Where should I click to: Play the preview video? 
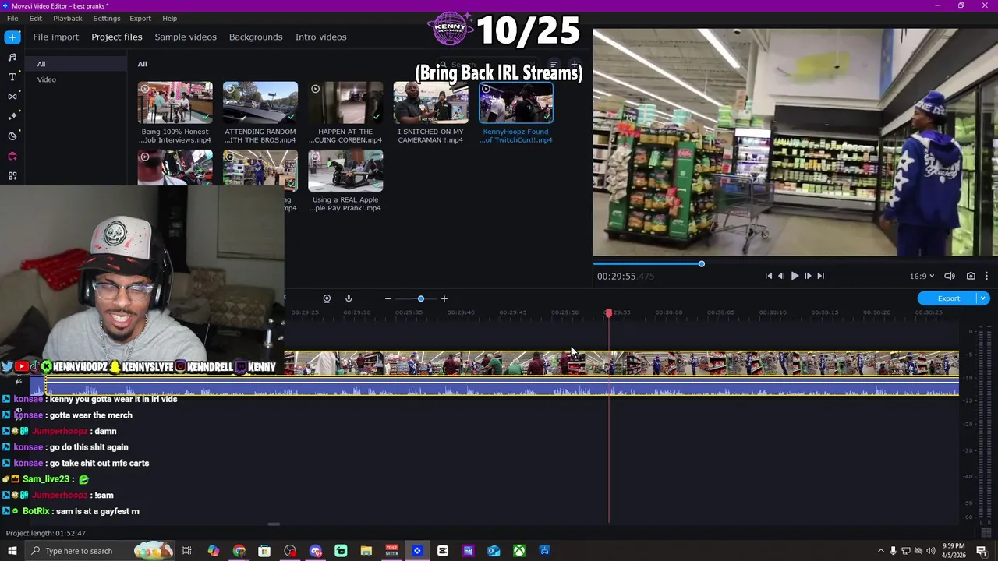(795, 276)
